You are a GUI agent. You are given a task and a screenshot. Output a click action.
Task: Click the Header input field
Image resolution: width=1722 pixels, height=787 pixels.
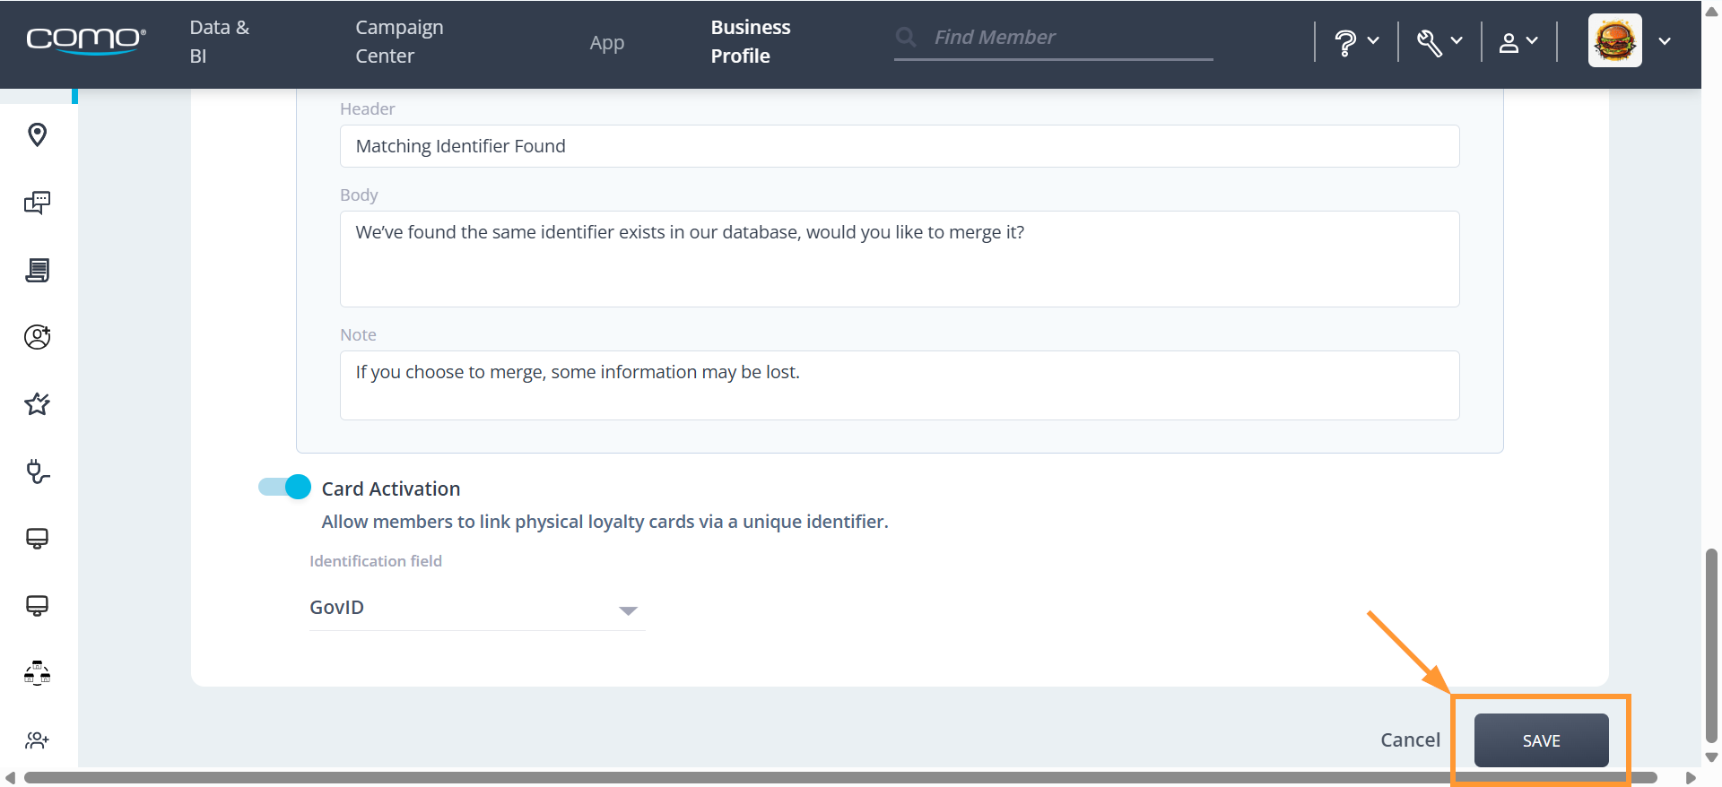[900, 146]
